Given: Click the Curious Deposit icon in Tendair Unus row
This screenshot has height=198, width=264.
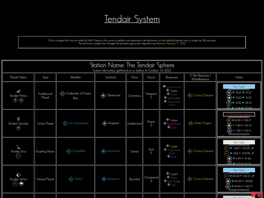Looking at the screenshot, I should click(190, 151).
